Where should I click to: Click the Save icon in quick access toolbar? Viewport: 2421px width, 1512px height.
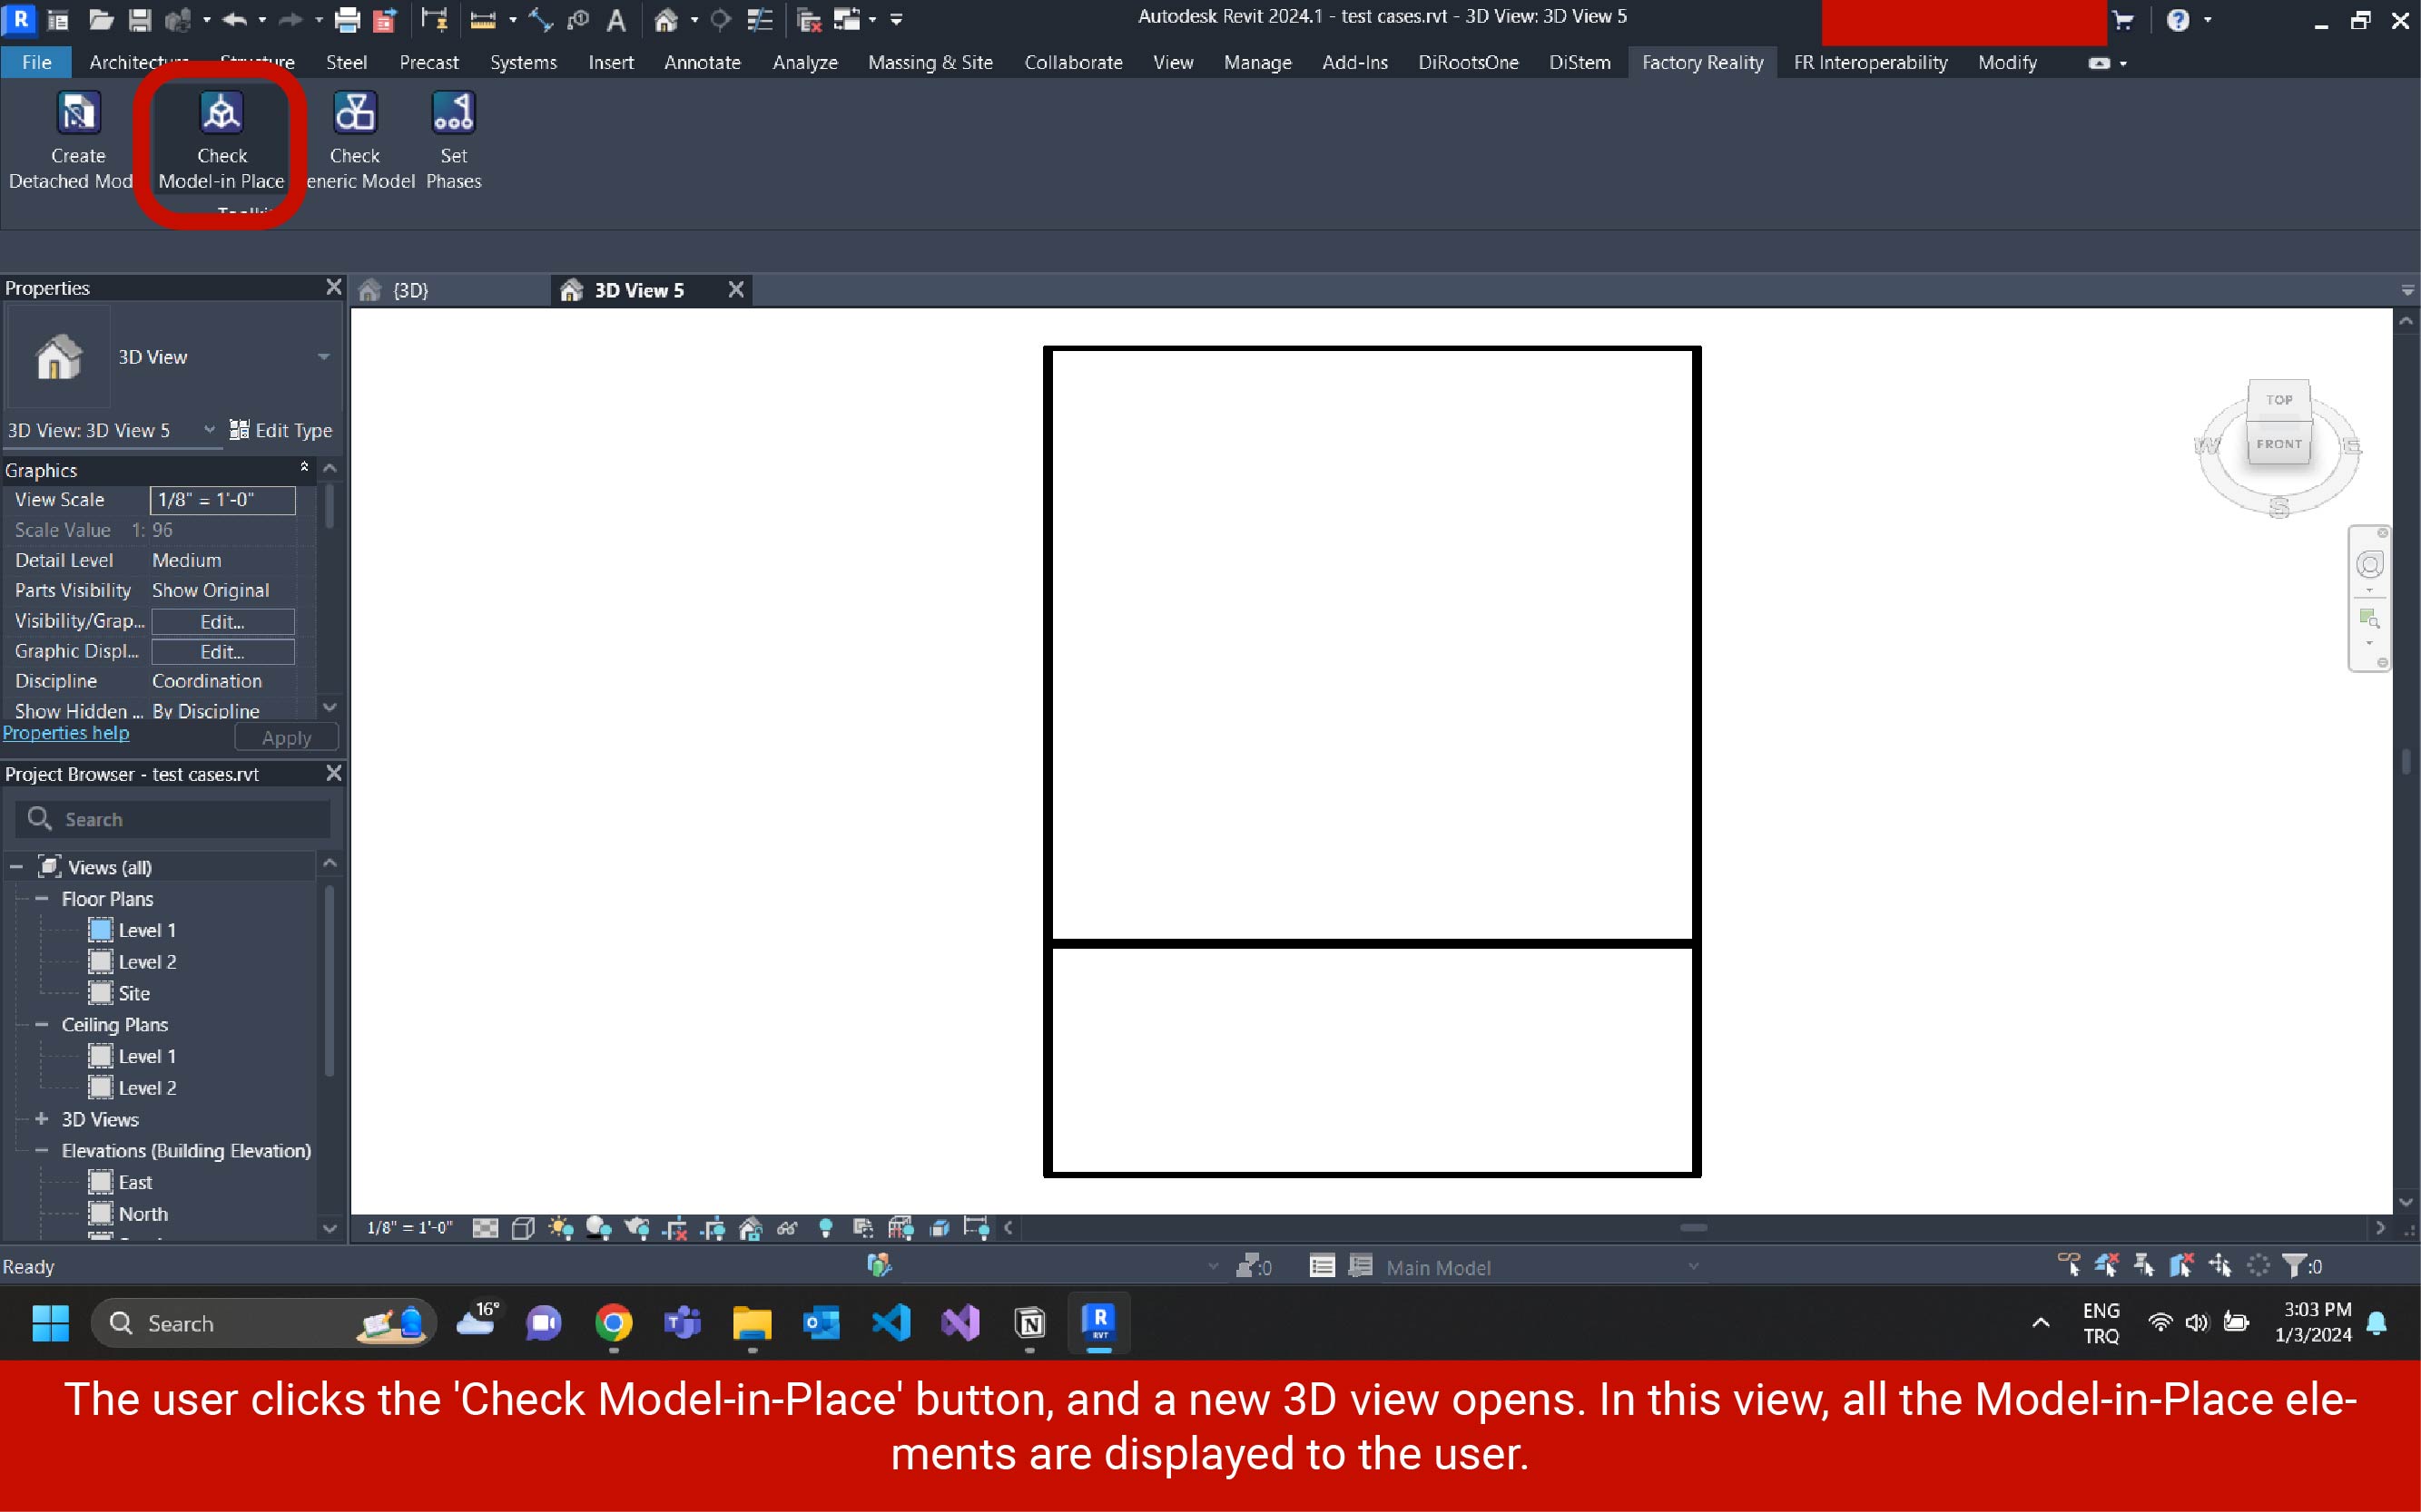point(139,19)
